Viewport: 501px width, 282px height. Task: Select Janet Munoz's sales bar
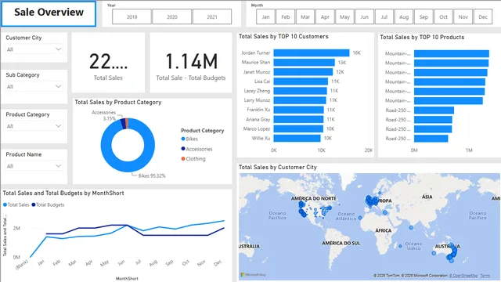click(x=303, y=72)
